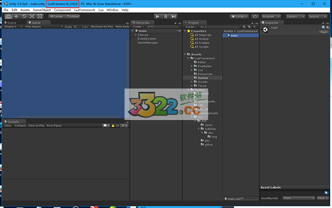Toggle Clear on Play in Console

point(36,126)
